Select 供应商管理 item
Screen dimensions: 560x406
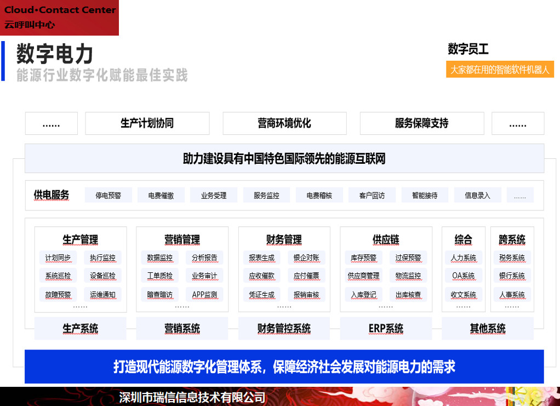364,276
